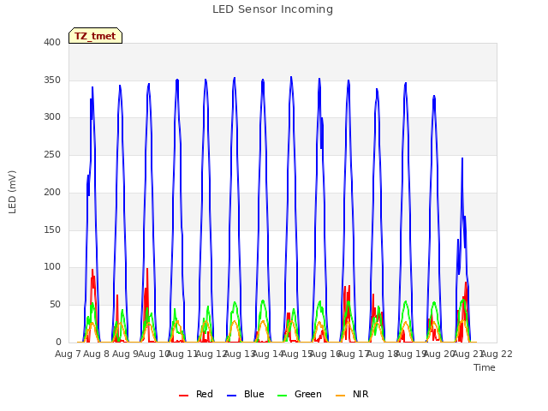This screenshot has width=548, height=411.
Task: Click the Aug 22 x-axis tick label
Action: pyautogui.click(x=497, y=354)
